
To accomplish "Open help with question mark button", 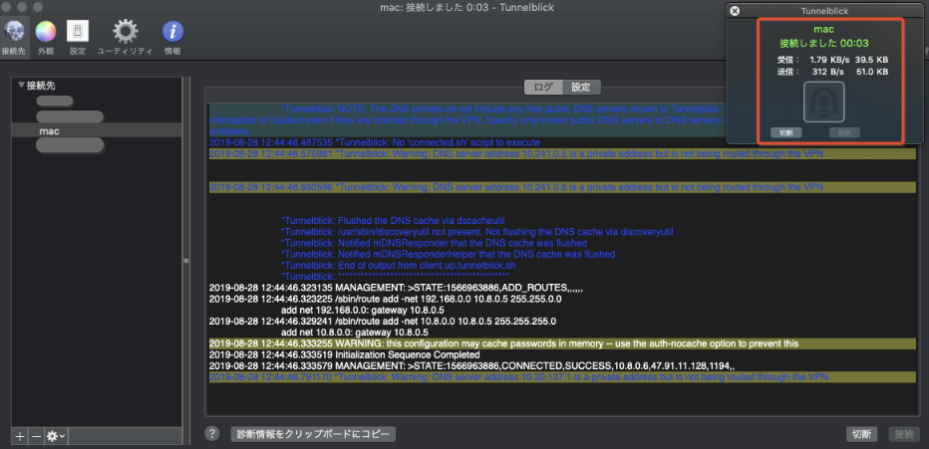I will click(212, 434).
